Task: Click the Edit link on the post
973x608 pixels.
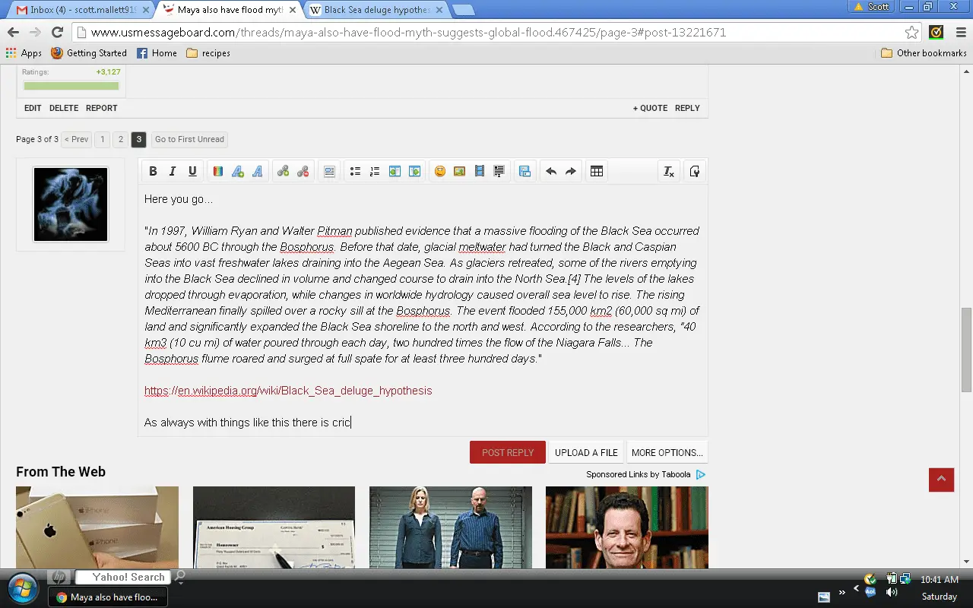Action: (x=33, y=108)
